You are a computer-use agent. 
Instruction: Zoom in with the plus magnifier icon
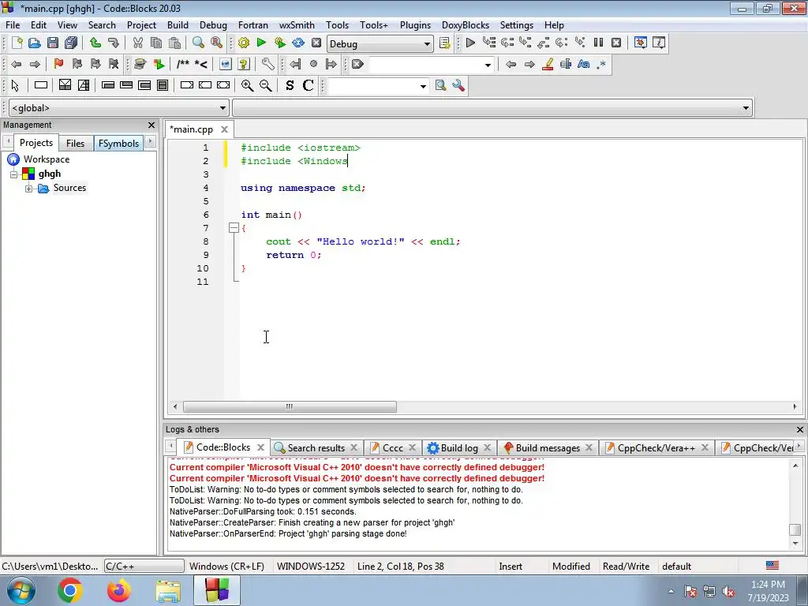click(247, 85)
